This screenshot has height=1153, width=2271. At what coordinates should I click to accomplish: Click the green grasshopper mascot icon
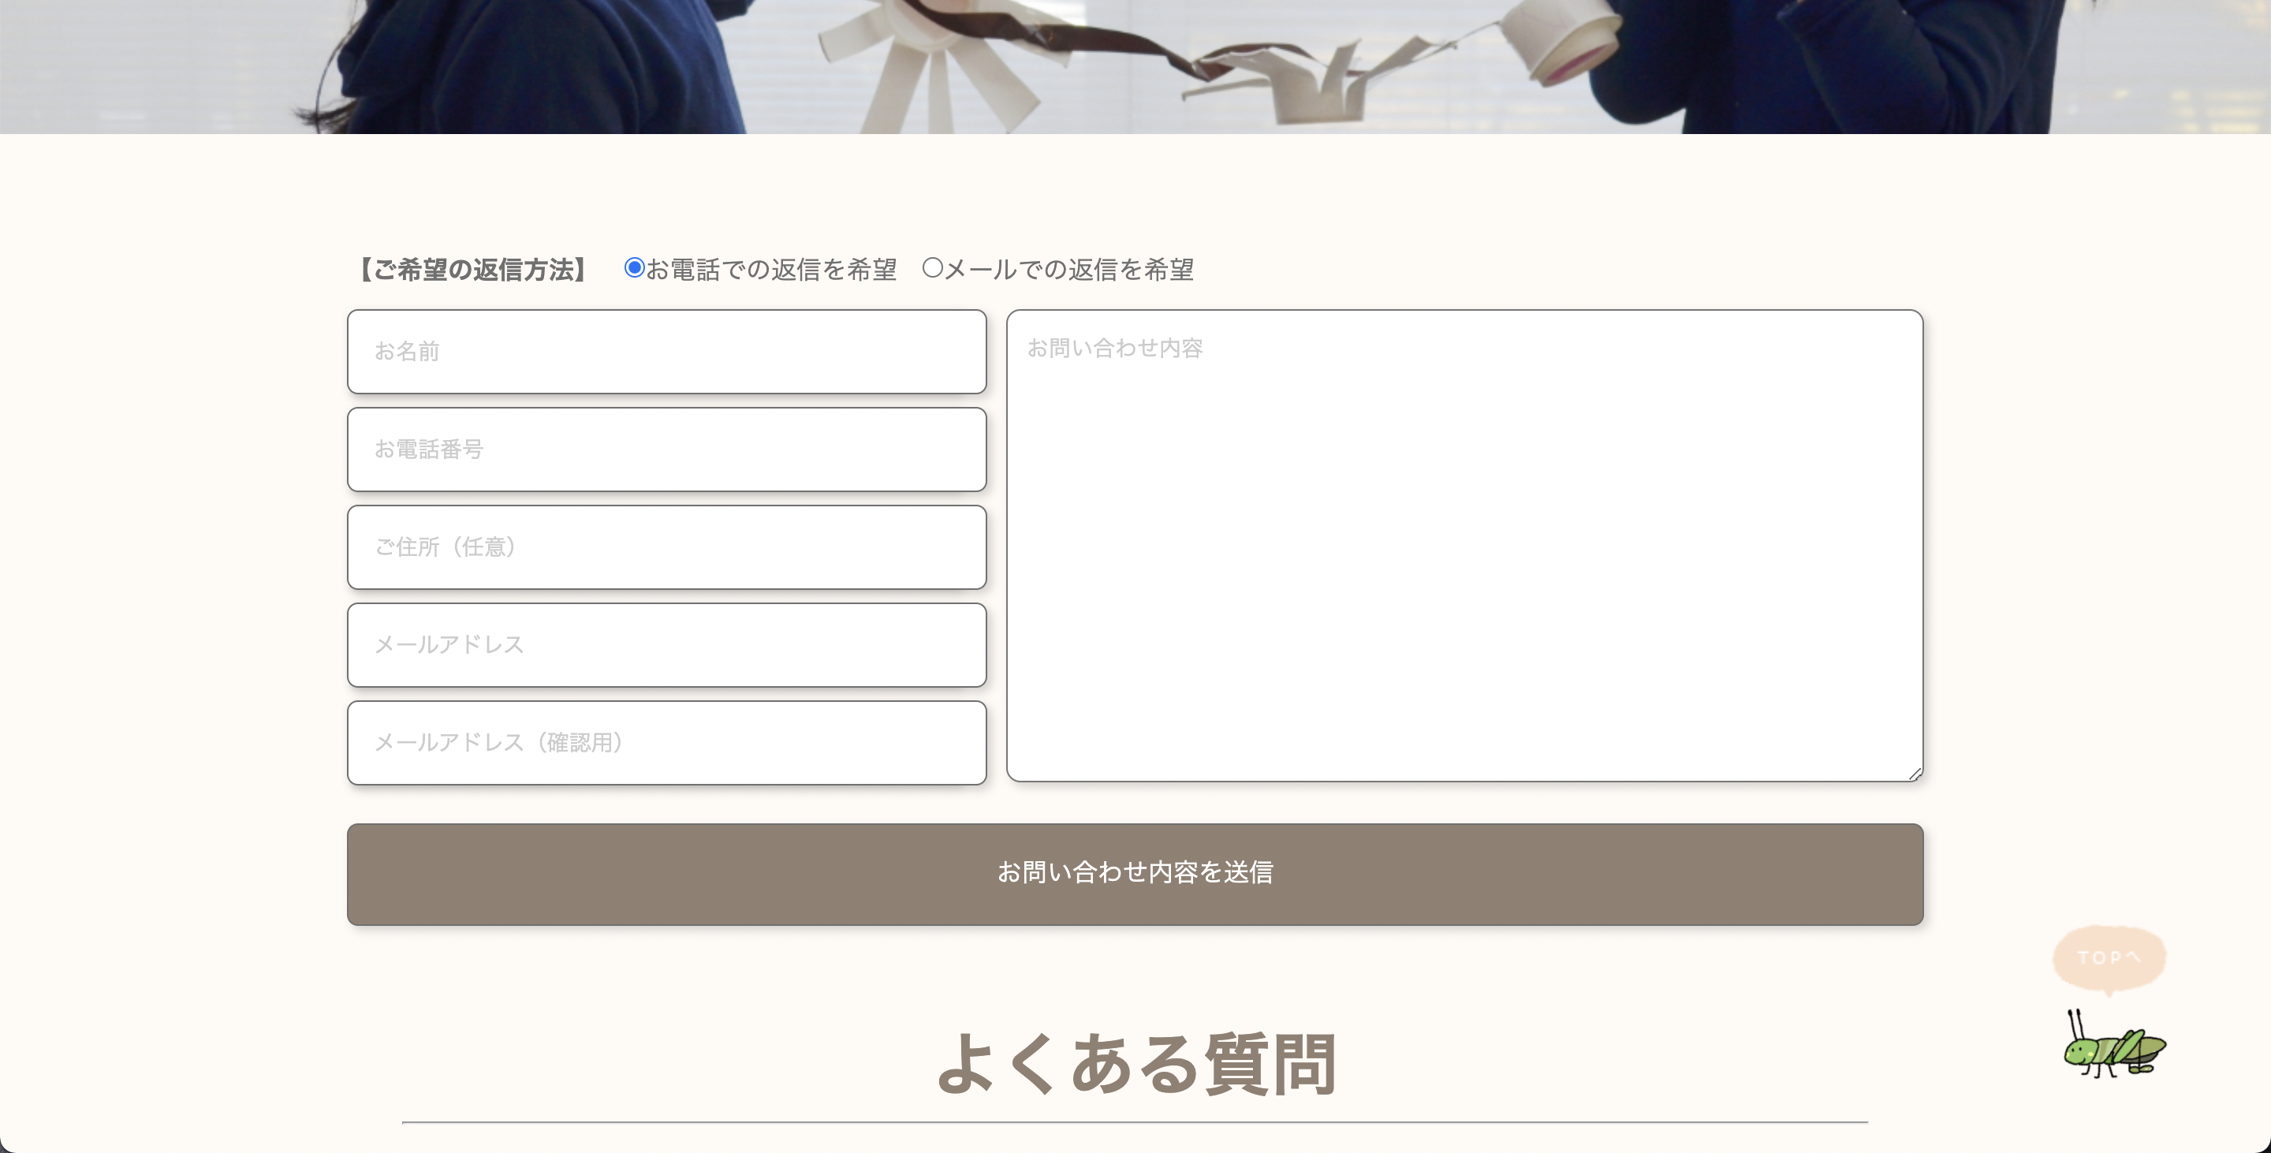click(x=2114, y=1045)
